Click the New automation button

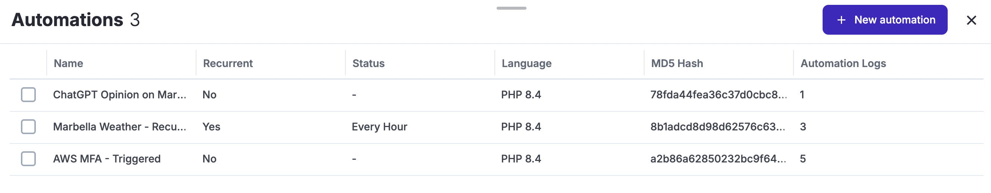click(885, 20)
